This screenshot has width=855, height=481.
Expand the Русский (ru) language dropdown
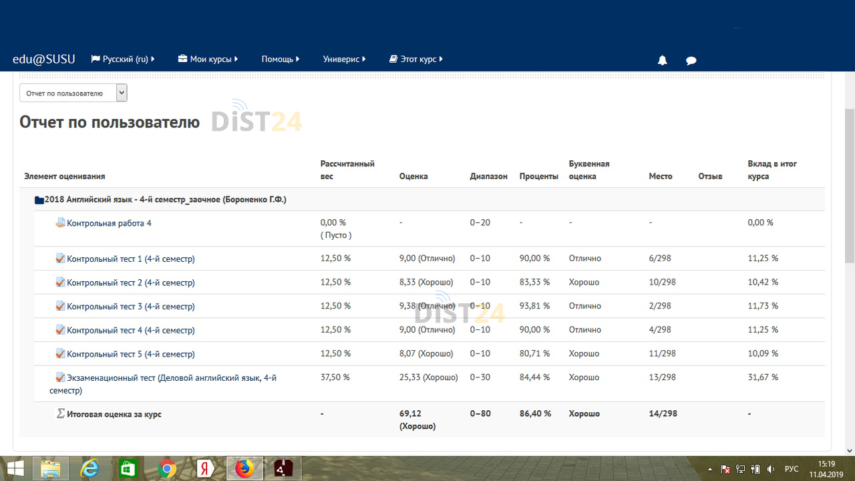click(x=123, y=58)
